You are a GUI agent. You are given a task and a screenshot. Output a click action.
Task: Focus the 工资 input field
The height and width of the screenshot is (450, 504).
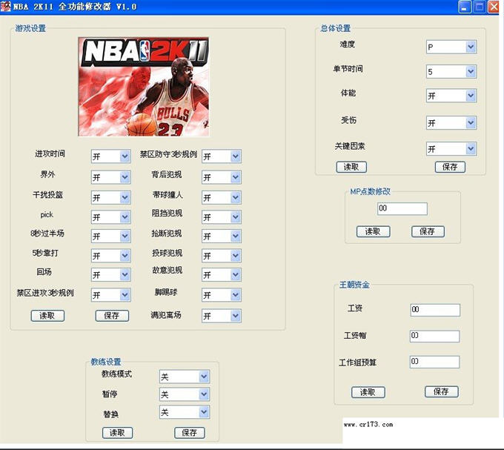click(x=435, y=310)
